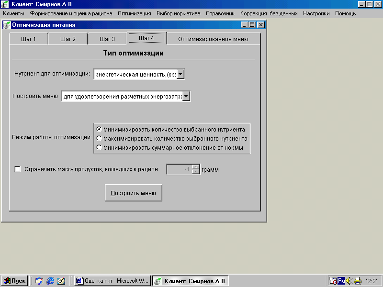Expand the Нутриент для оптимизации dropdown arrow

180,74
